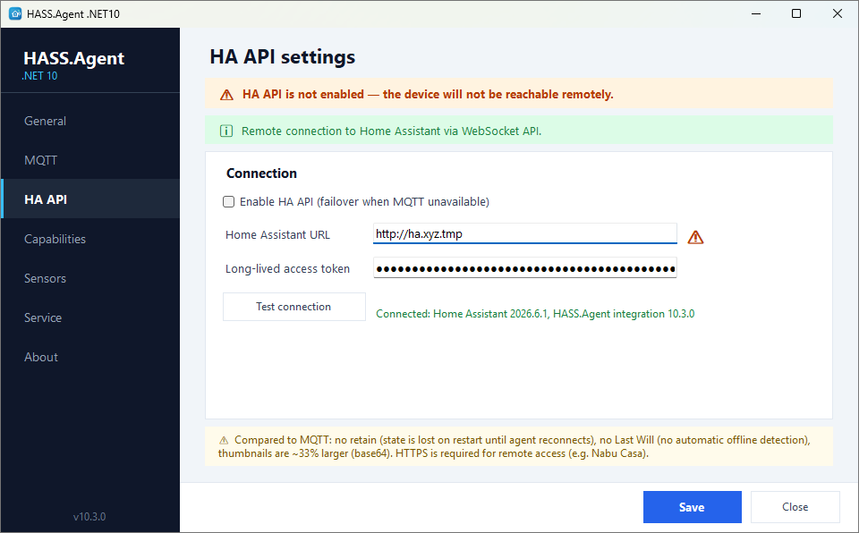Click the HASS.Agent logo text in sidebar

tap(74, 58)
